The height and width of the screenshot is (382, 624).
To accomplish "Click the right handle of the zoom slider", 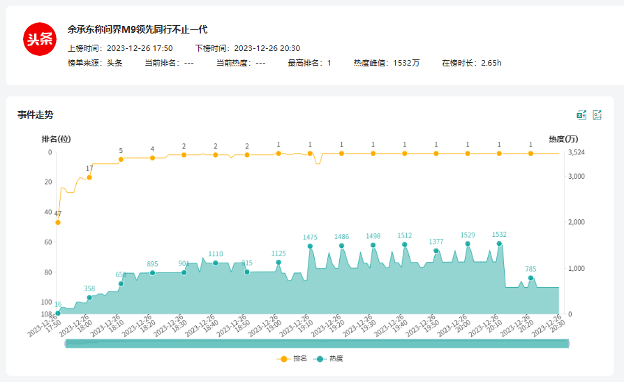I will coord(569,344).
